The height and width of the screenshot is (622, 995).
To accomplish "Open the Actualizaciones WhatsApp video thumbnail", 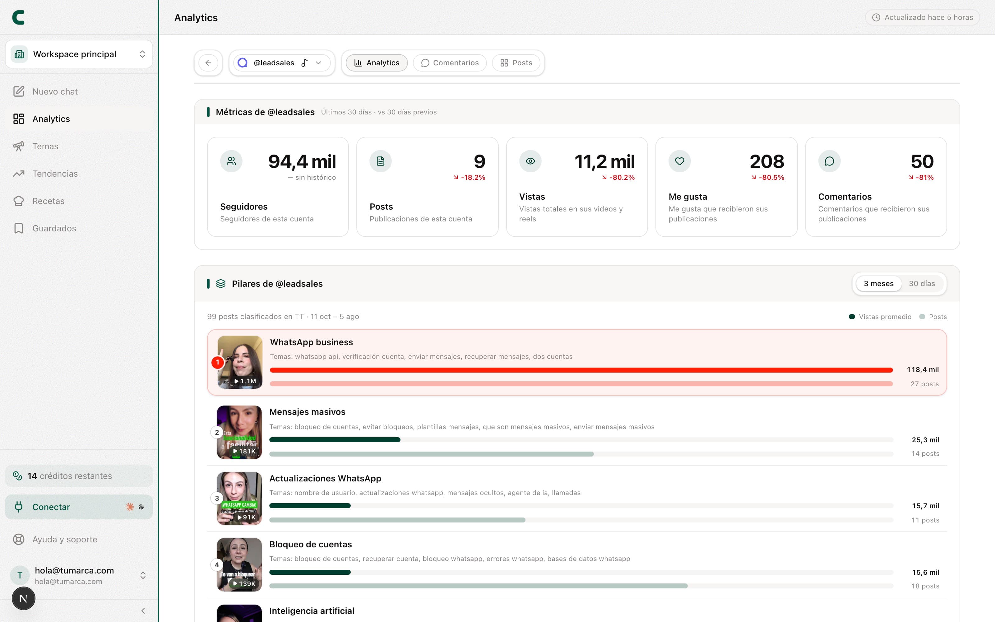I will point(239,499).
